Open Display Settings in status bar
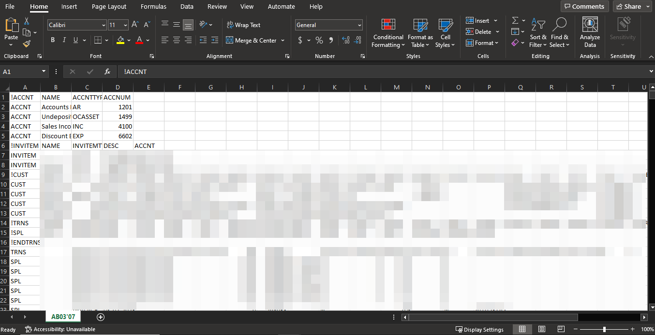Screen dimensions: 655x335 [x=479, y=330]
